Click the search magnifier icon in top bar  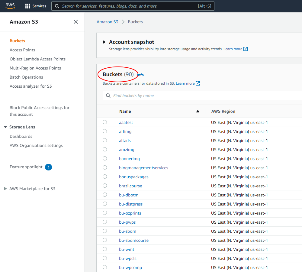pos(57,6)
